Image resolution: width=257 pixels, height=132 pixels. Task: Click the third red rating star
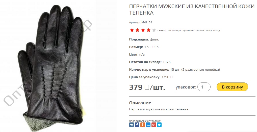tap(143, 30)
